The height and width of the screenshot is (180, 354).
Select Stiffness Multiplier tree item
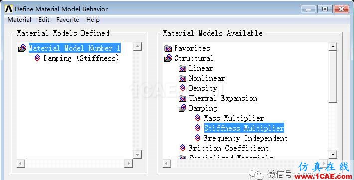pos(244,128)
